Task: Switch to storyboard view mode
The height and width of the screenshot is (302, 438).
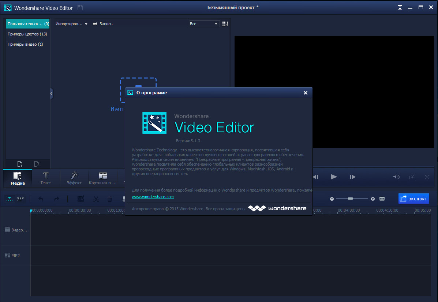Action: [20, 199]
